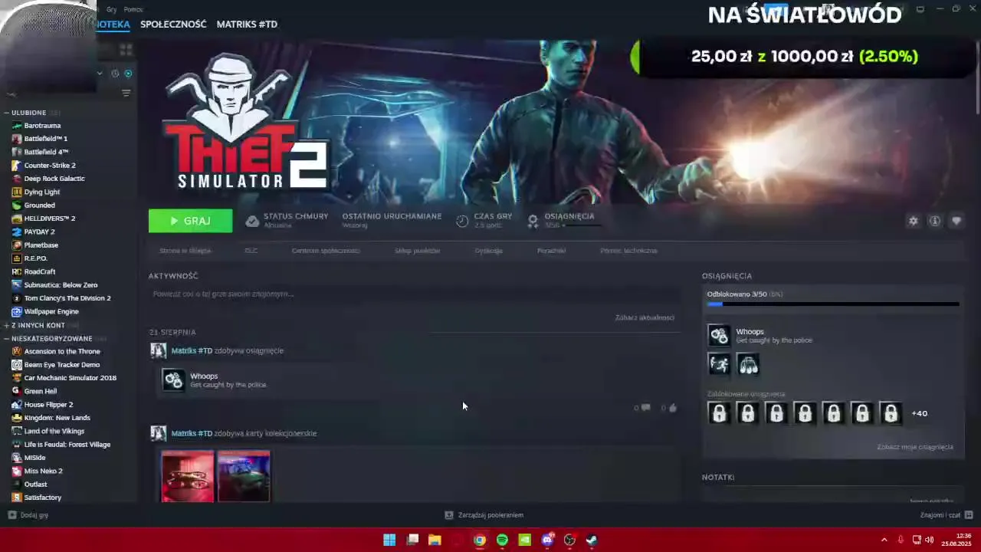
Task: Switch library to grid view icon
Action: pyautogui.click(x=126, y=50)
